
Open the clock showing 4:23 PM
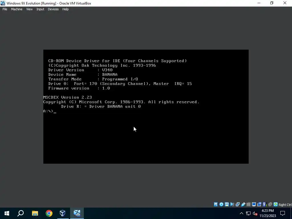pos(267,213)
